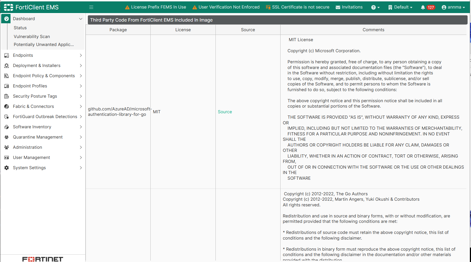
Task: Open Potentially Unwanted Applications page
Action: tap(44, 45)
